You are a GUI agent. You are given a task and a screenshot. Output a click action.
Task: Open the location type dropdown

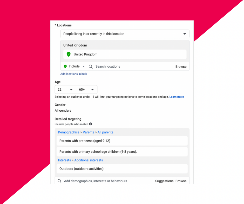coord(125,34)
